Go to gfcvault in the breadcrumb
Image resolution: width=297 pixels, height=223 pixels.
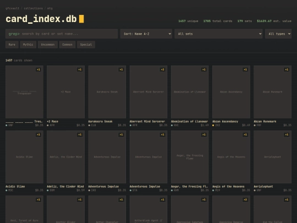point(12,8)
